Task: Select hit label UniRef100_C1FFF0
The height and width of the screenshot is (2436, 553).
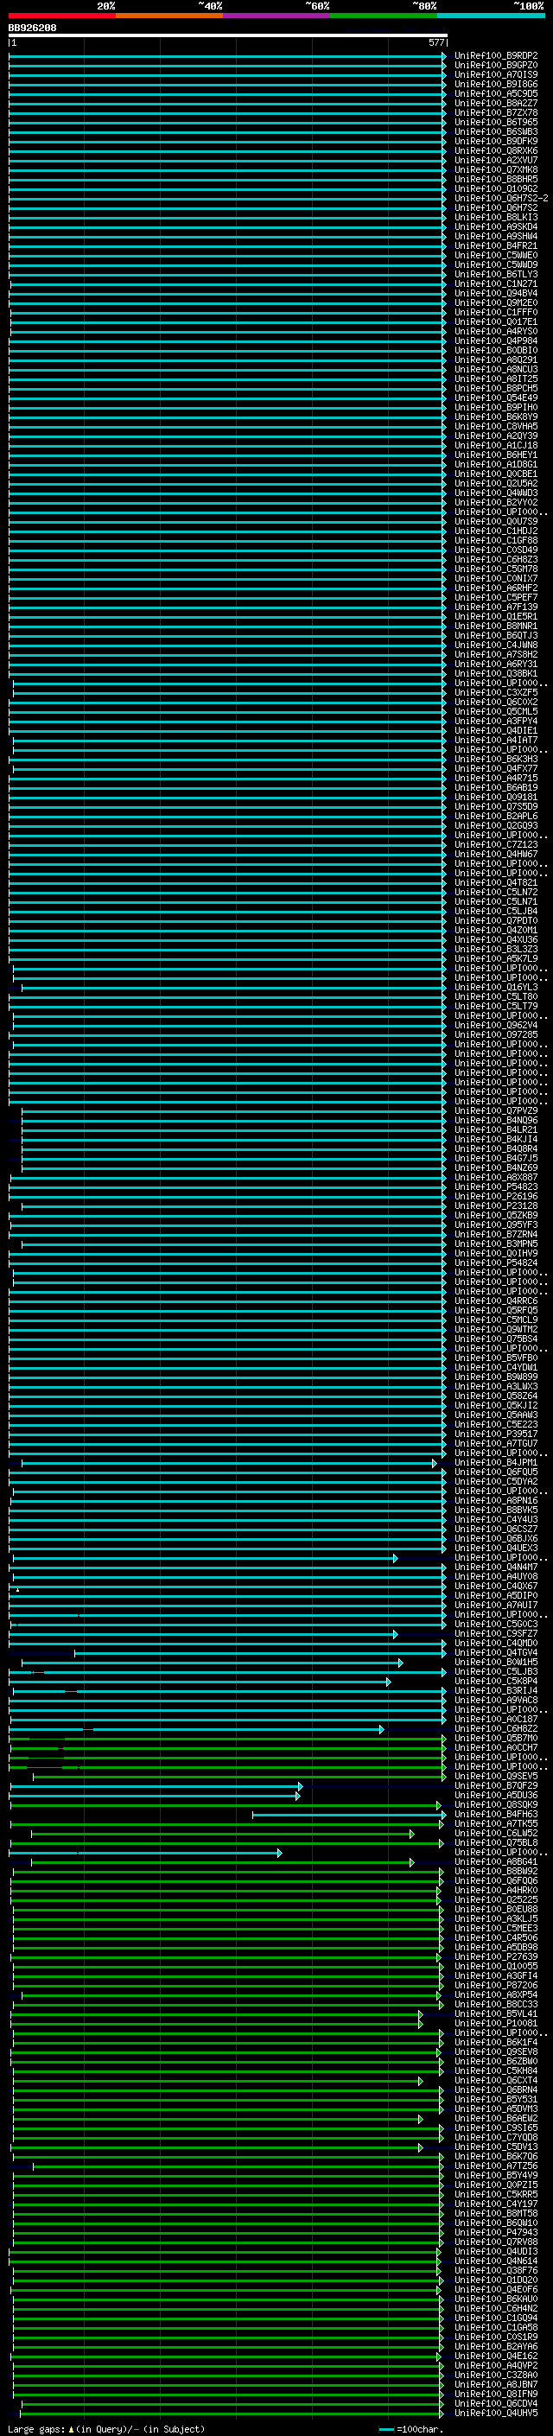Action: coord(495,312)
